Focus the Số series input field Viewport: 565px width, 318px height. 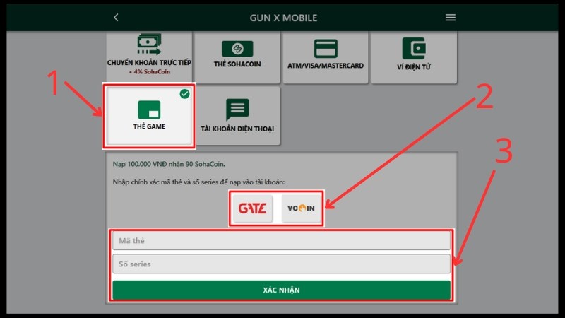click(x=281, y=264)
